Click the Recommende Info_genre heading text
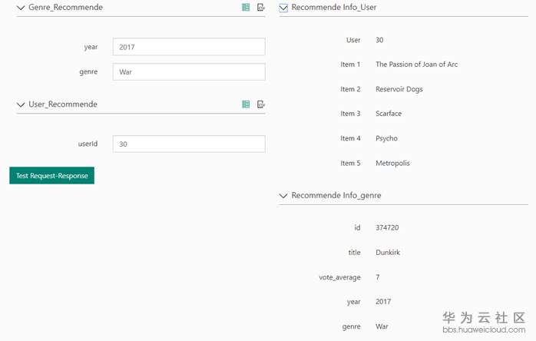This screenshot has height=341, width=536. click(x=336, y=196)
